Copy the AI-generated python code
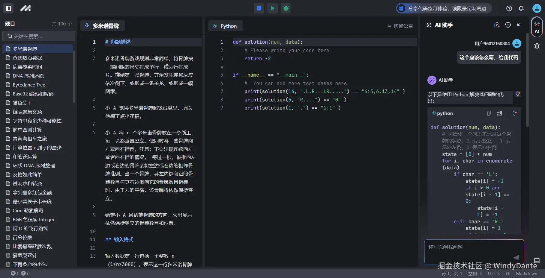Viewport: 545px width, 278px height. [489, 113]
